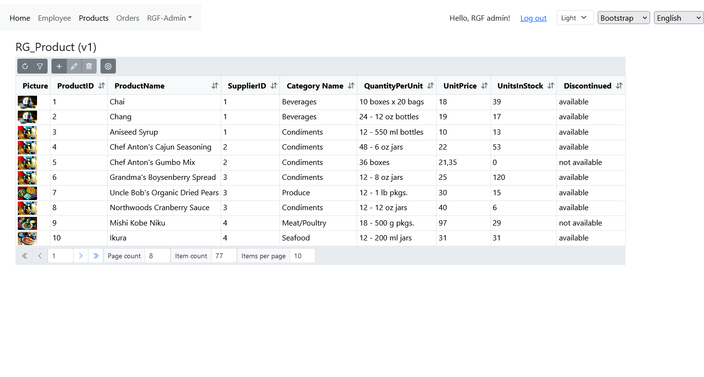The width and height of the screenshot is (704, 377).
Task: Jump to the last page arrow
Action: (x=96, y=256)
